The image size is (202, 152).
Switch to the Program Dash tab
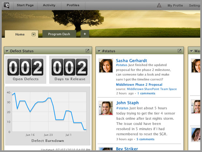59,34
